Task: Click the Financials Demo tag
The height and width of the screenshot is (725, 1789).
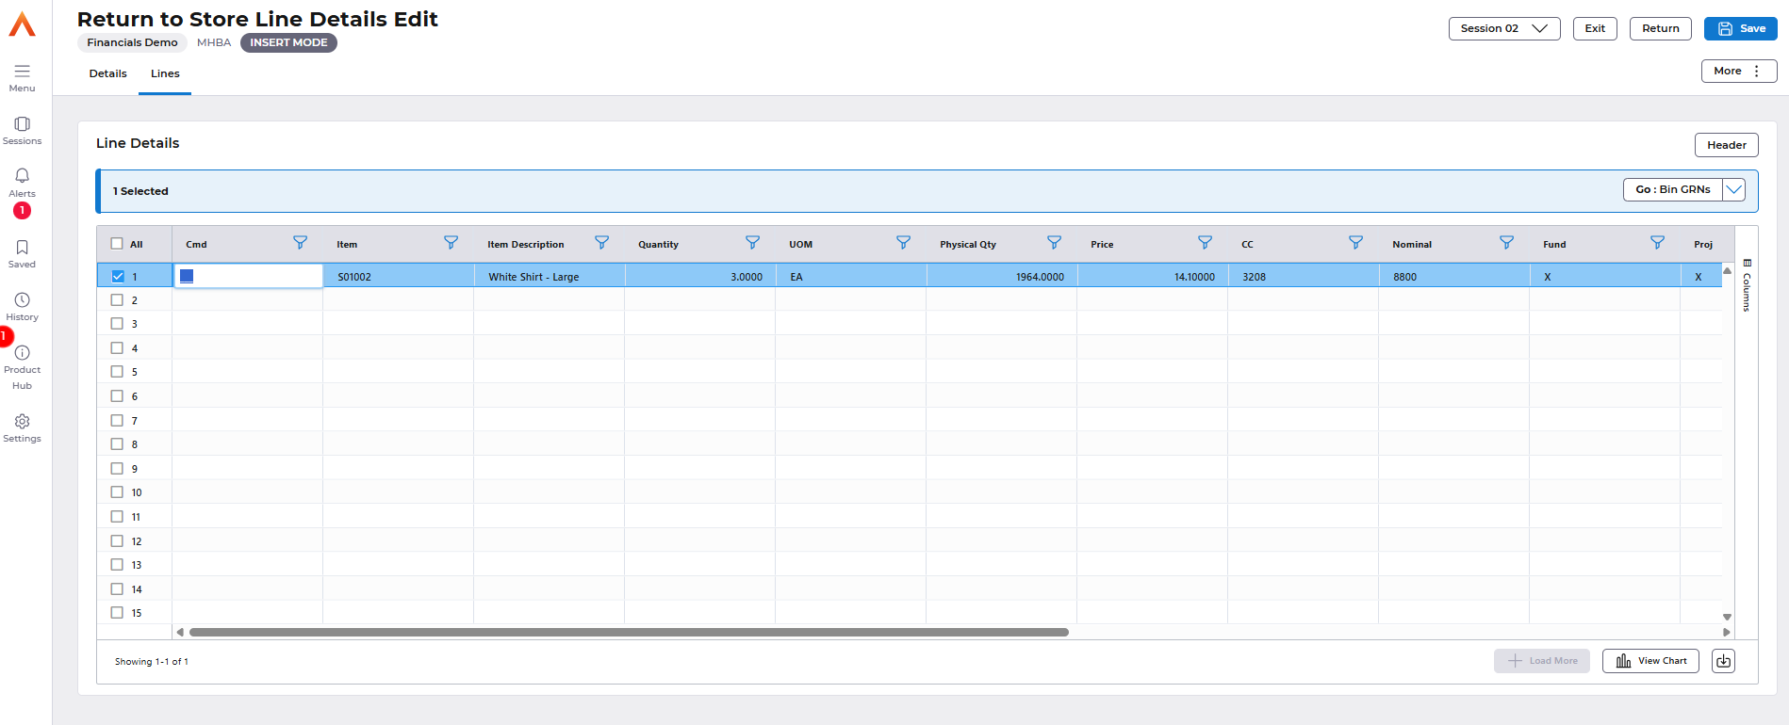Action: [x=132, y=42]
